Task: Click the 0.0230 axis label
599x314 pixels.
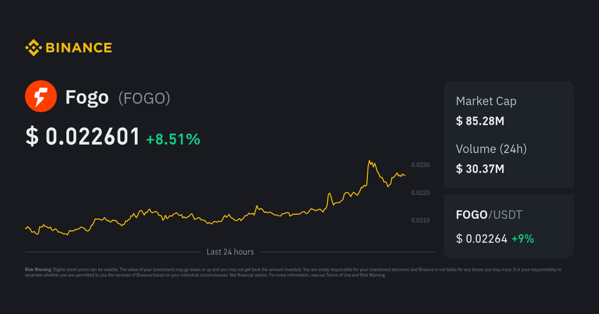Action: (420, 164)
